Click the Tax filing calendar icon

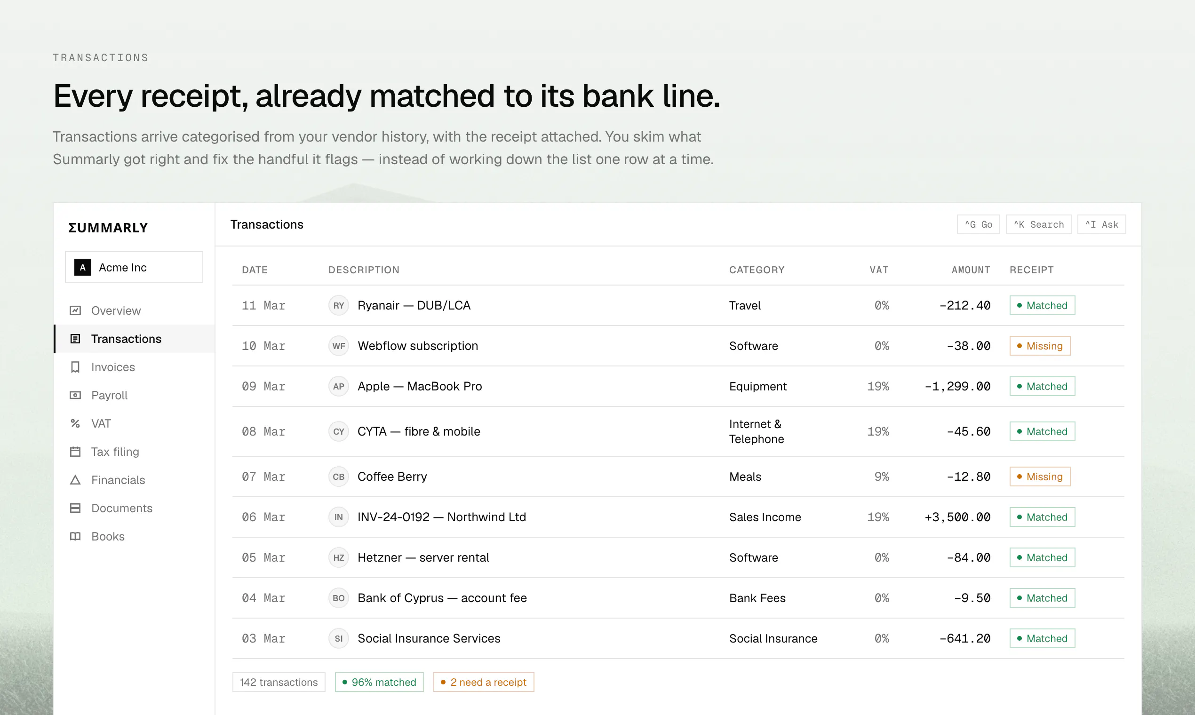(75, 452)
